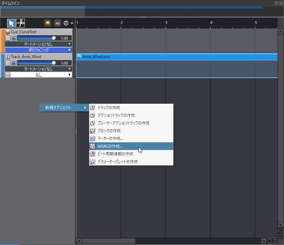Click the arrow-to-line toolbar button
Viewport: 284px width, 245px height.
tap(57, 23)
